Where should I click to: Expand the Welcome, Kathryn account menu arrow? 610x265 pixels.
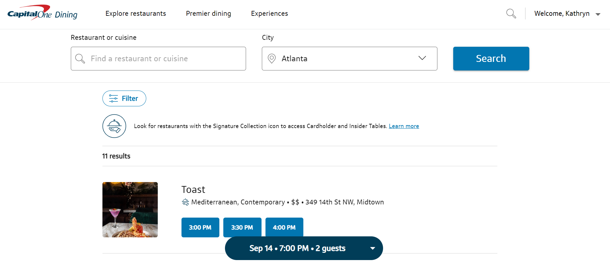pyautogui.click(x=598, y=14)
